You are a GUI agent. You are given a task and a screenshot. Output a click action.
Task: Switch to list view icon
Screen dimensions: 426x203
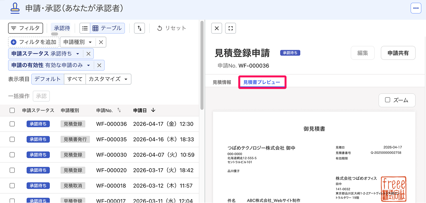coord(85,28)
